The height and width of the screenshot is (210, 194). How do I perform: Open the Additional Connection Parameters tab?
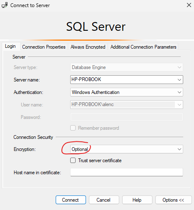coord(143,47)
